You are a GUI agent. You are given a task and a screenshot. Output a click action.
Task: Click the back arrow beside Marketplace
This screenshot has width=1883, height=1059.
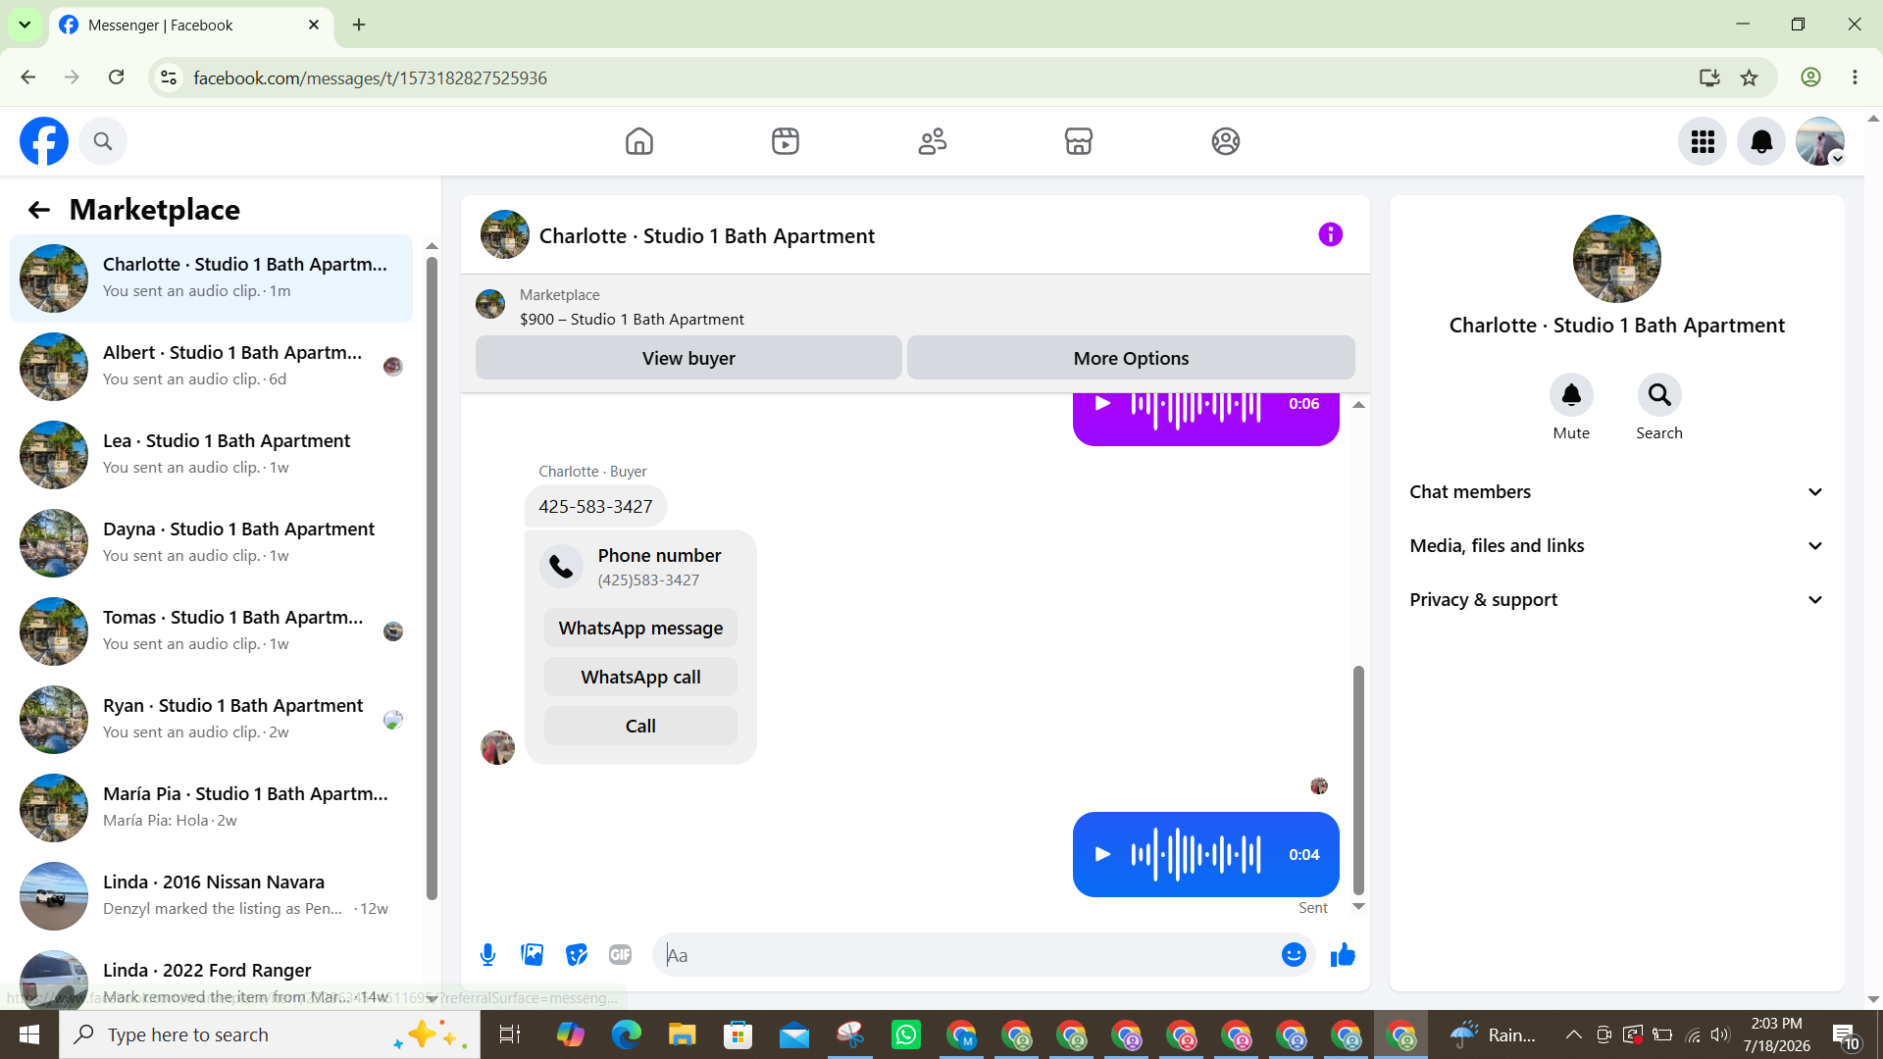[38, 210]
